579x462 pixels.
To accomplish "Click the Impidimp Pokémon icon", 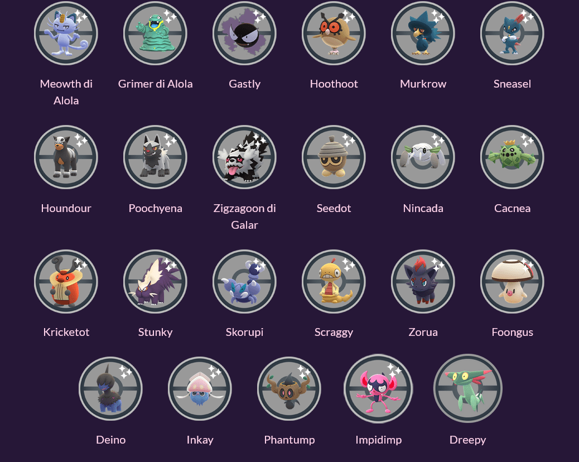I will 379,388.
